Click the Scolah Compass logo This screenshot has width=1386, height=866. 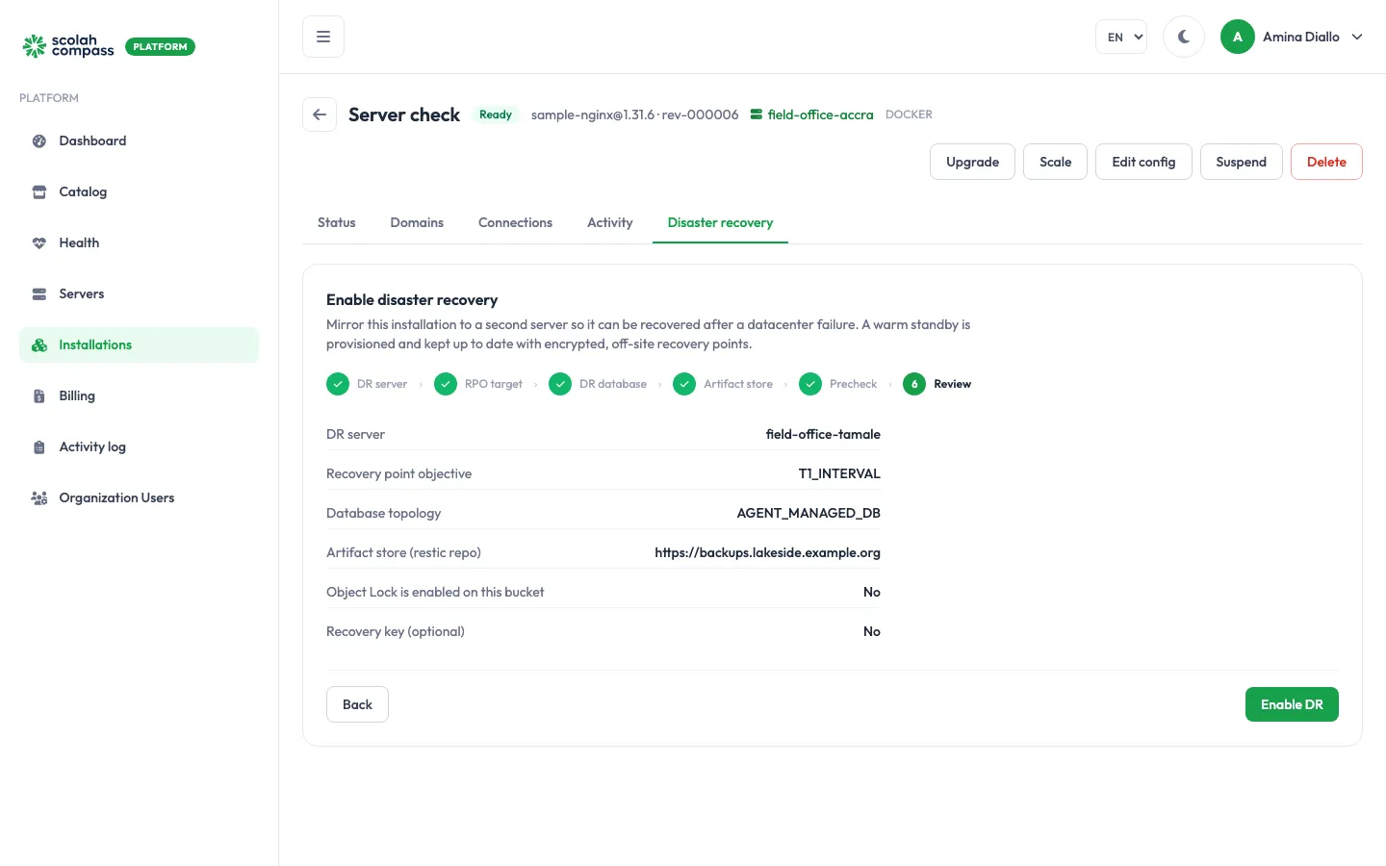click(68, 46)
